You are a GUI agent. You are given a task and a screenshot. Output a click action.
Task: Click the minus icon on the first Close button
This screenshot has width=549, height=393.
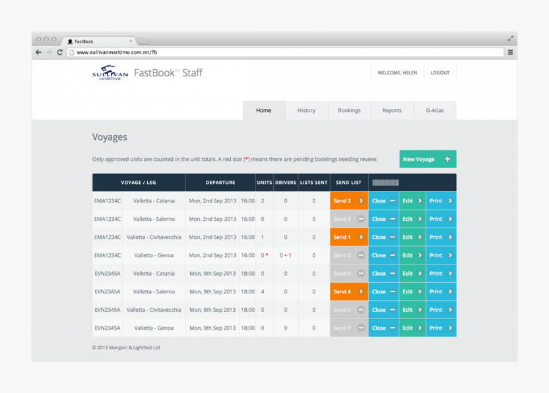tap(391, 200)
